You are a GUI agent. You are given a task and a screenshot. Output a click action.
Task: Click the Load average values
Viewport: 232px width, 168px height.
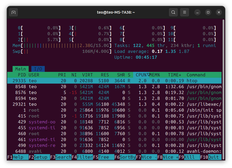171,52
